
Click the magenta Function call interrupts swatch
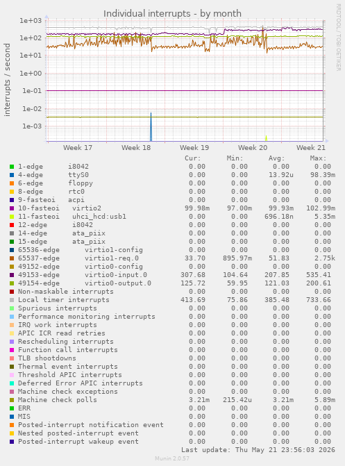(12, 350)
